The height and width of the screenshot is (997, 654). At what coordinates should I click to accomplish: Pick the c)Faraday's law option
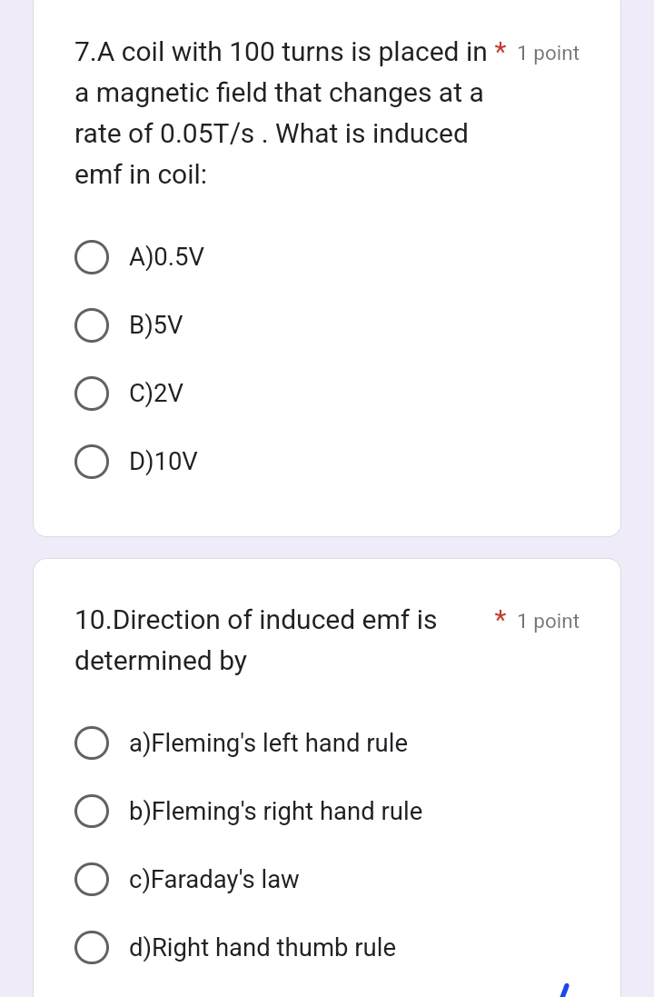click(x=92, y=880)
